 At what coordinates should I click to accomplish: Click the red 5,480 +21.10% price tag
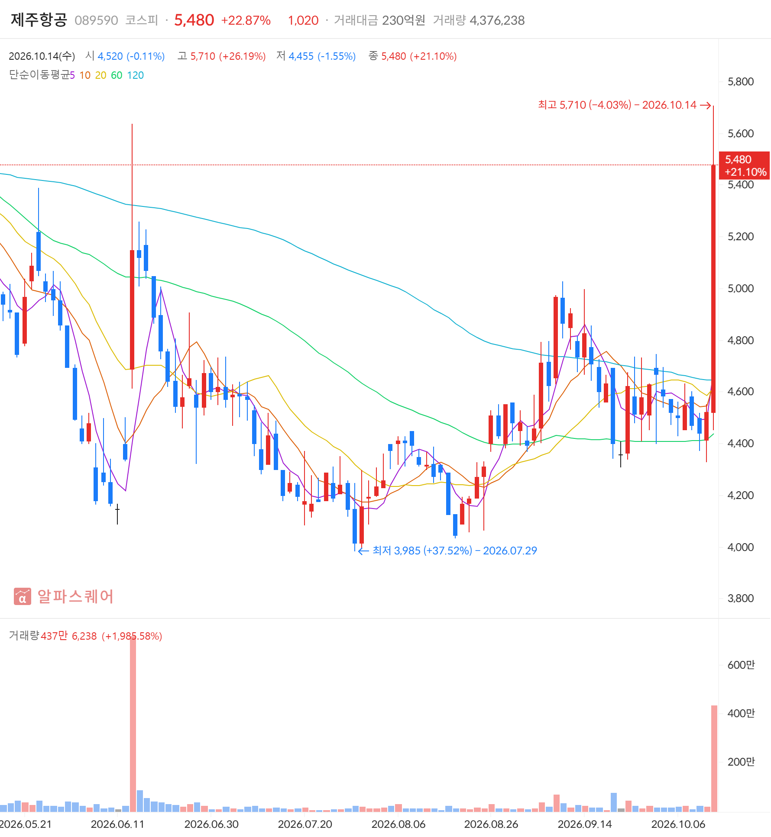click(x=745, y=166)
